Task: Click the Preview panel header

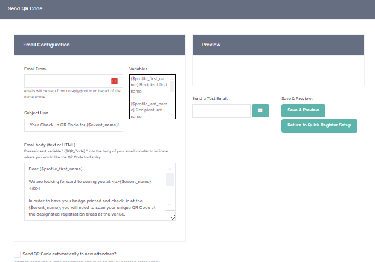Action: [x=278, y=45]
